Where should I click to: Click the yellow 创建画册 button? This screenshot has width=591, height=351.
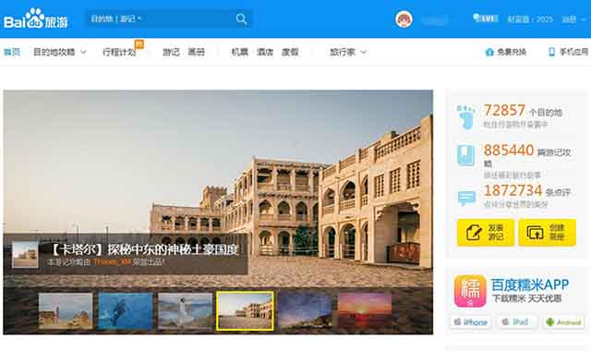(x=548, y=232)
